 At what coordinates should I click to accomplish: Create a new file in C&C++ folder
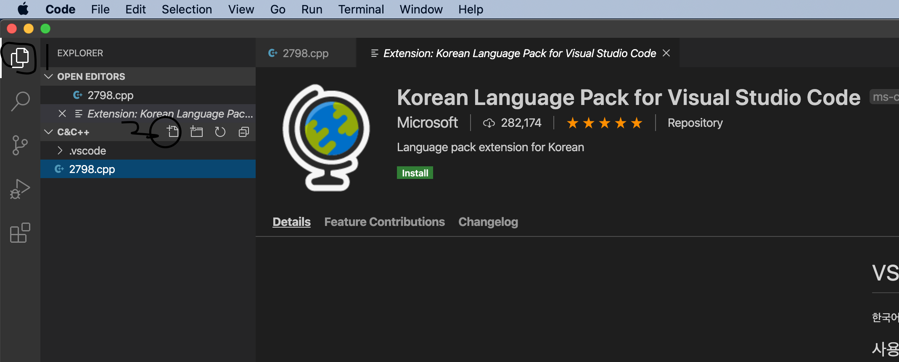pyautogui.click(x=172, y=132)
